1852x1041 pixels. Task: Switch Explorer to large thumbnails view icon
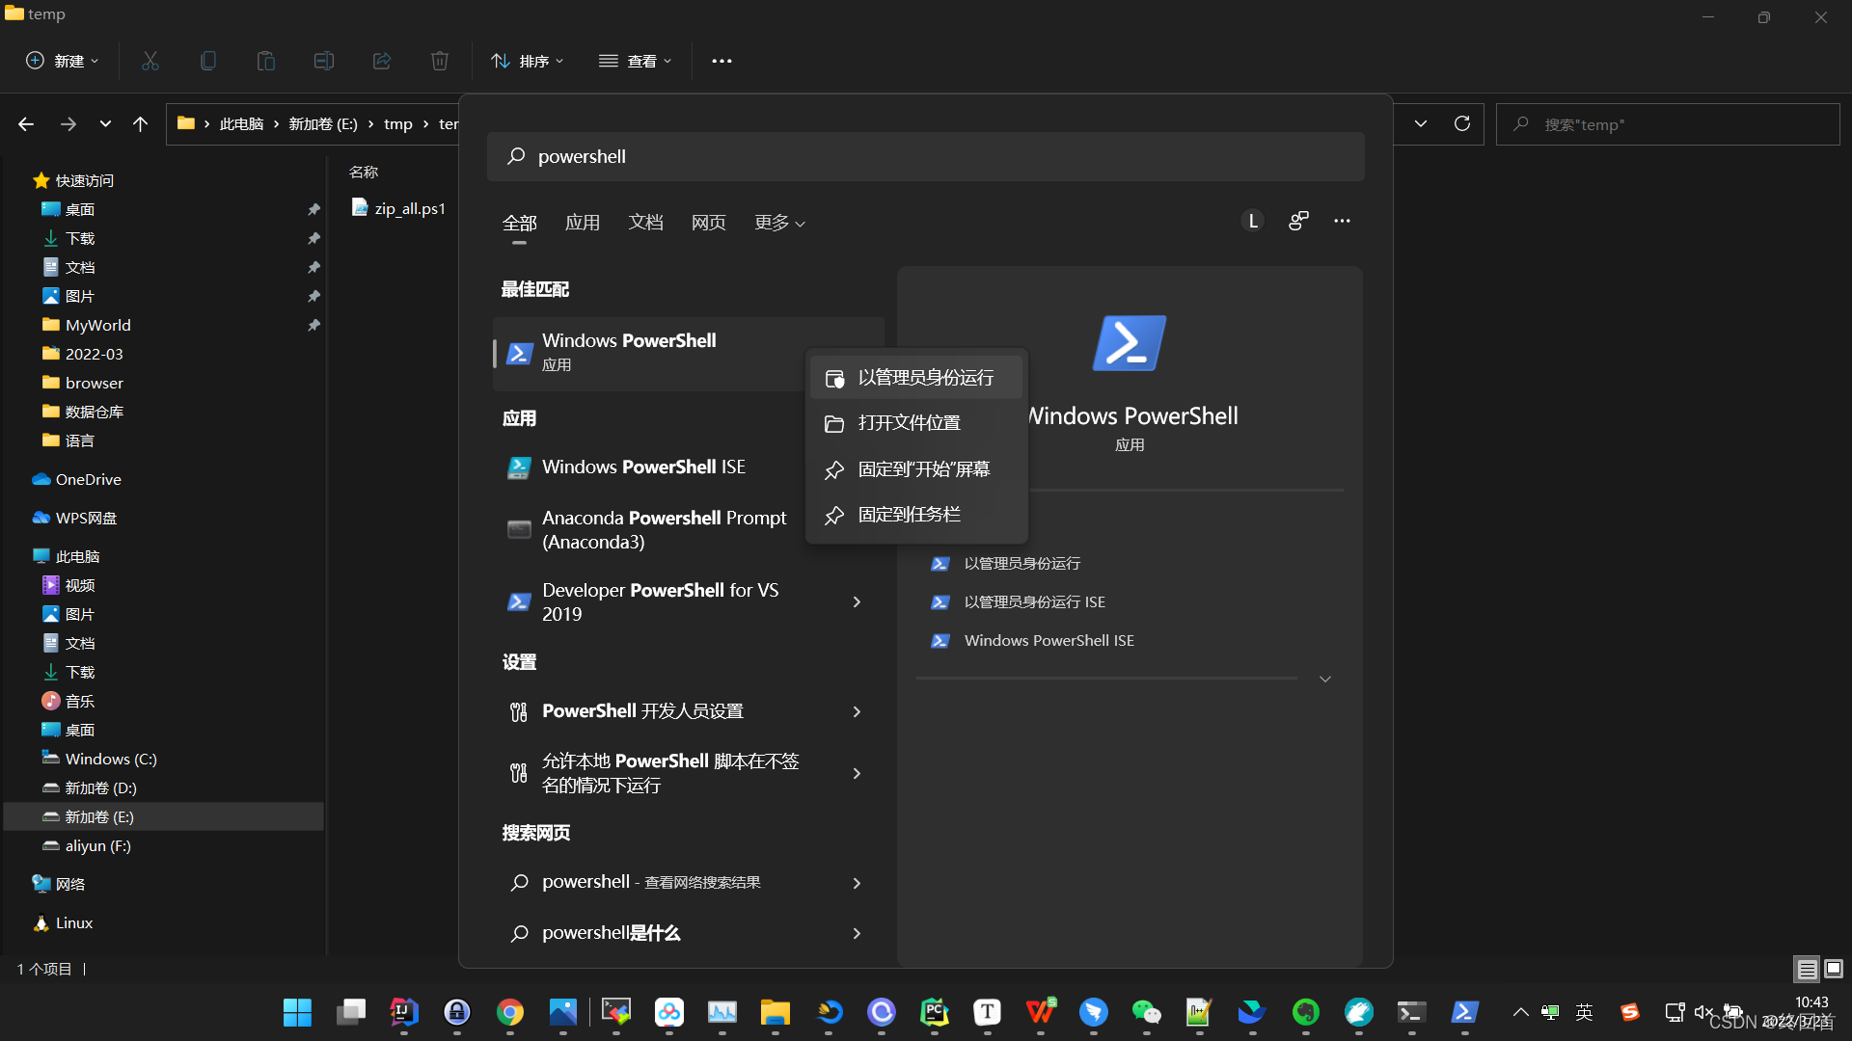[x=1834, y=969]
